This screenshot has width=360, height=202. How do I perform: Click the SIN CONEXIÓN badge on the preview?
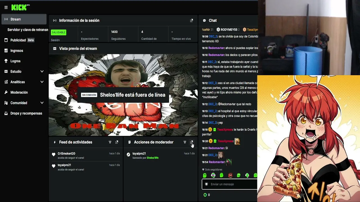point(89,95)
